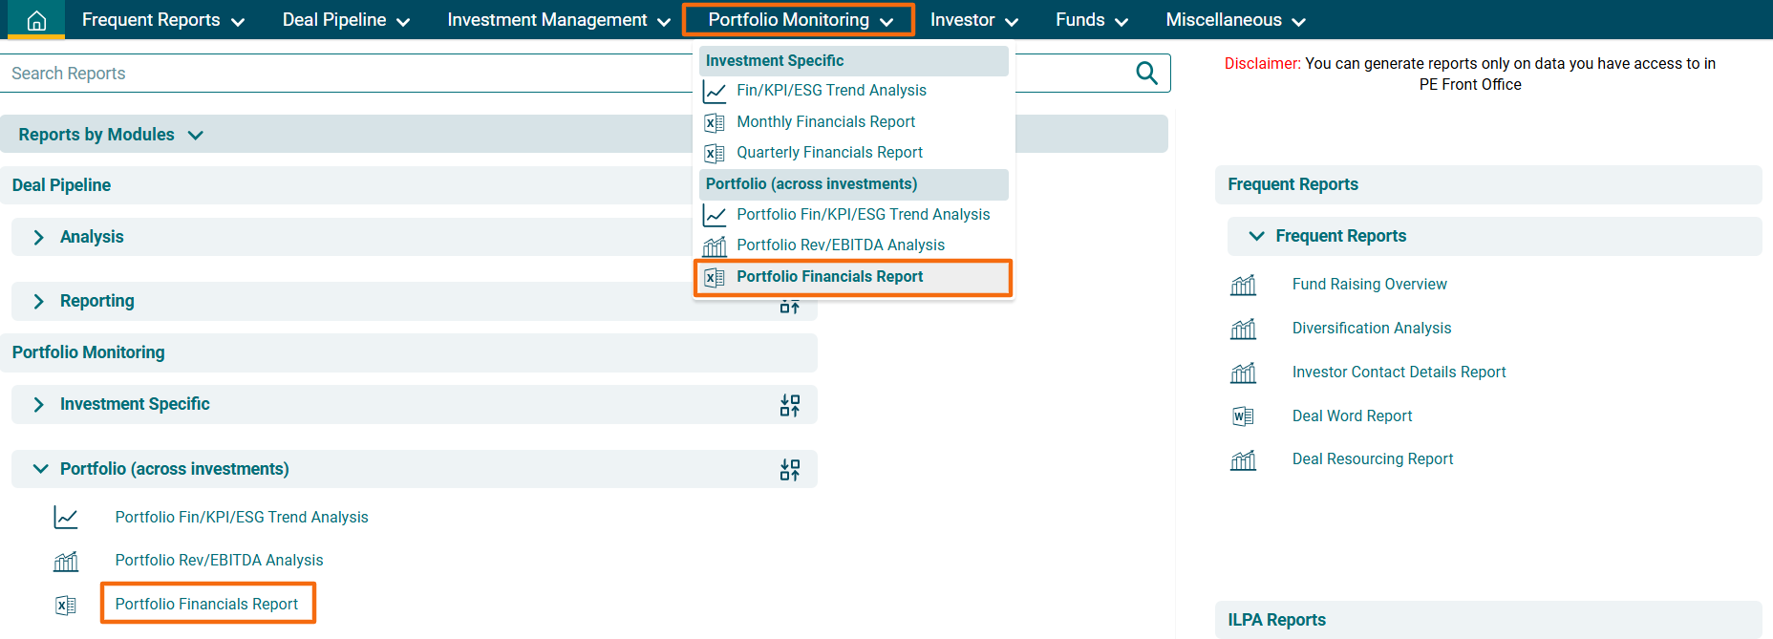Expand the Reporting section
Image resolution: width=1773 pixels, height=639 pixels.
39,302
